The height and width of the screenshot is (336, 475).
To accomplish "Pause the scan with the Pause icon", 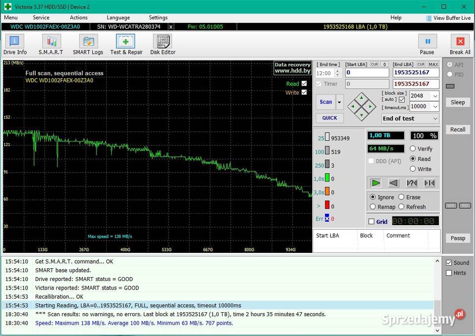I will click(x=427, y=41).
